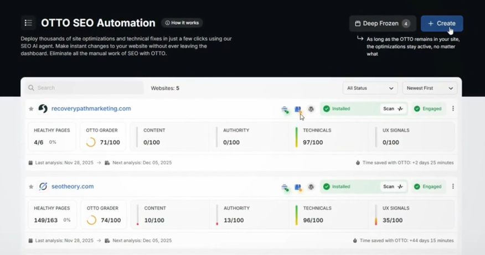Click the Search Console icon for seotheory.com
The width and height of the screenshot is (485, 255).
[x=285, y=188]
